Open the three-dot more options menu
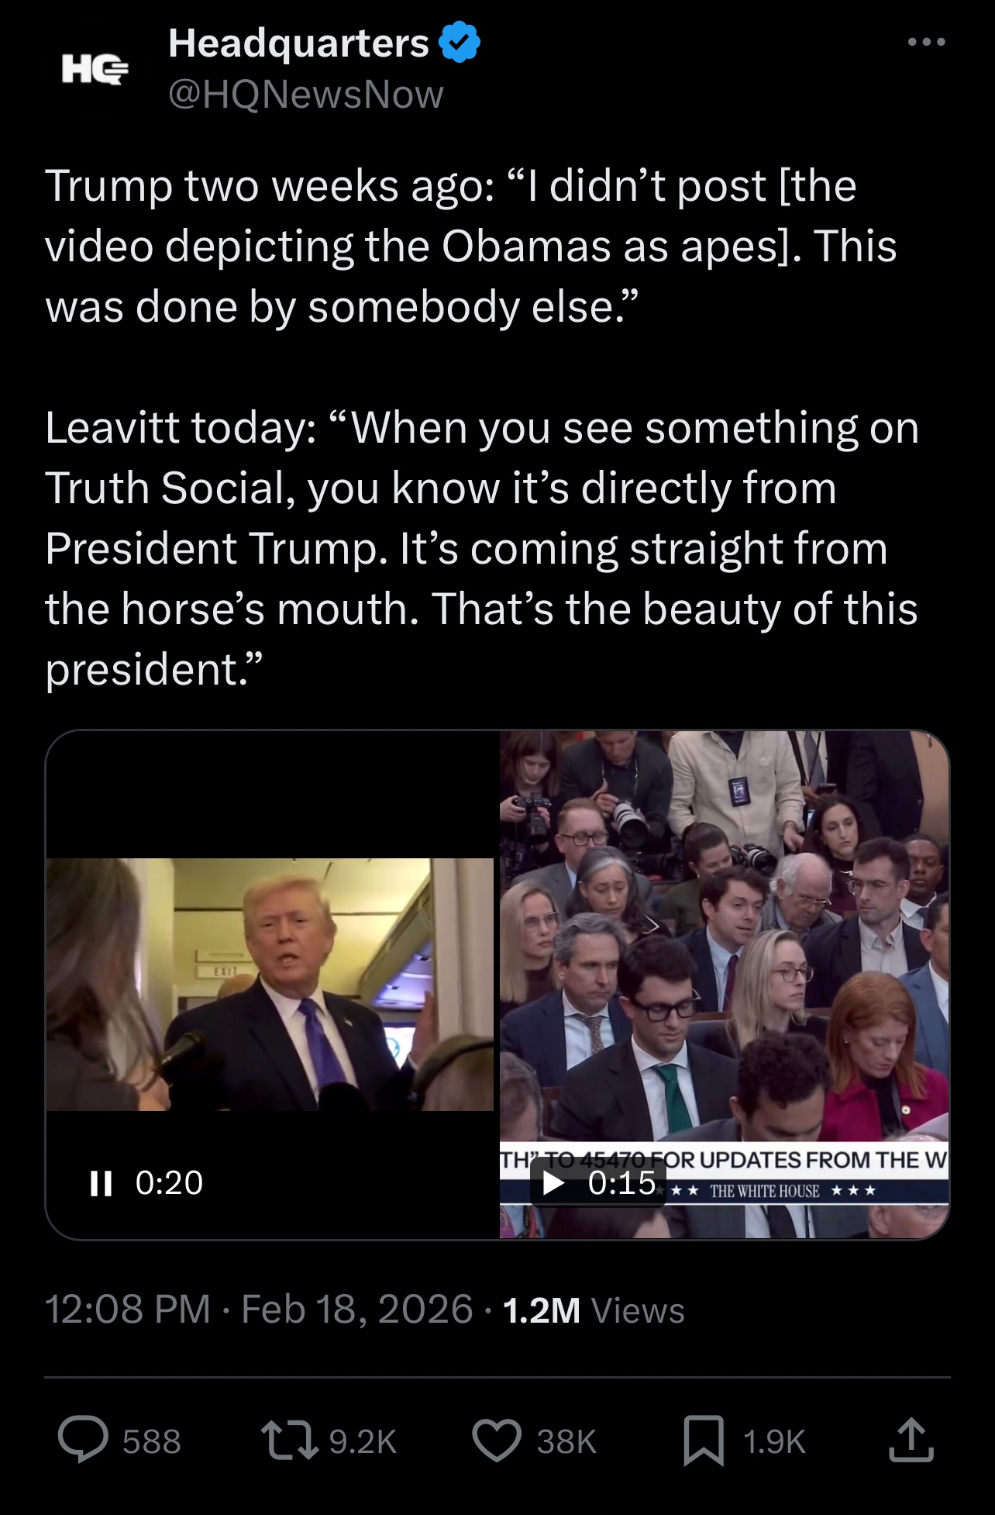This screenshot has height=1515, width=995. pos(927,42)
